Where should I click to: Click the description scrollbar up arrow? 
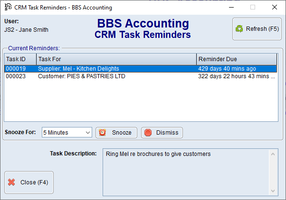[273, 154]
